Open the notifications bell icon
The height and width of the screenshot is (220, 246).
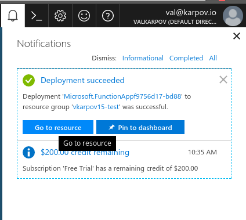click(13, 16)
